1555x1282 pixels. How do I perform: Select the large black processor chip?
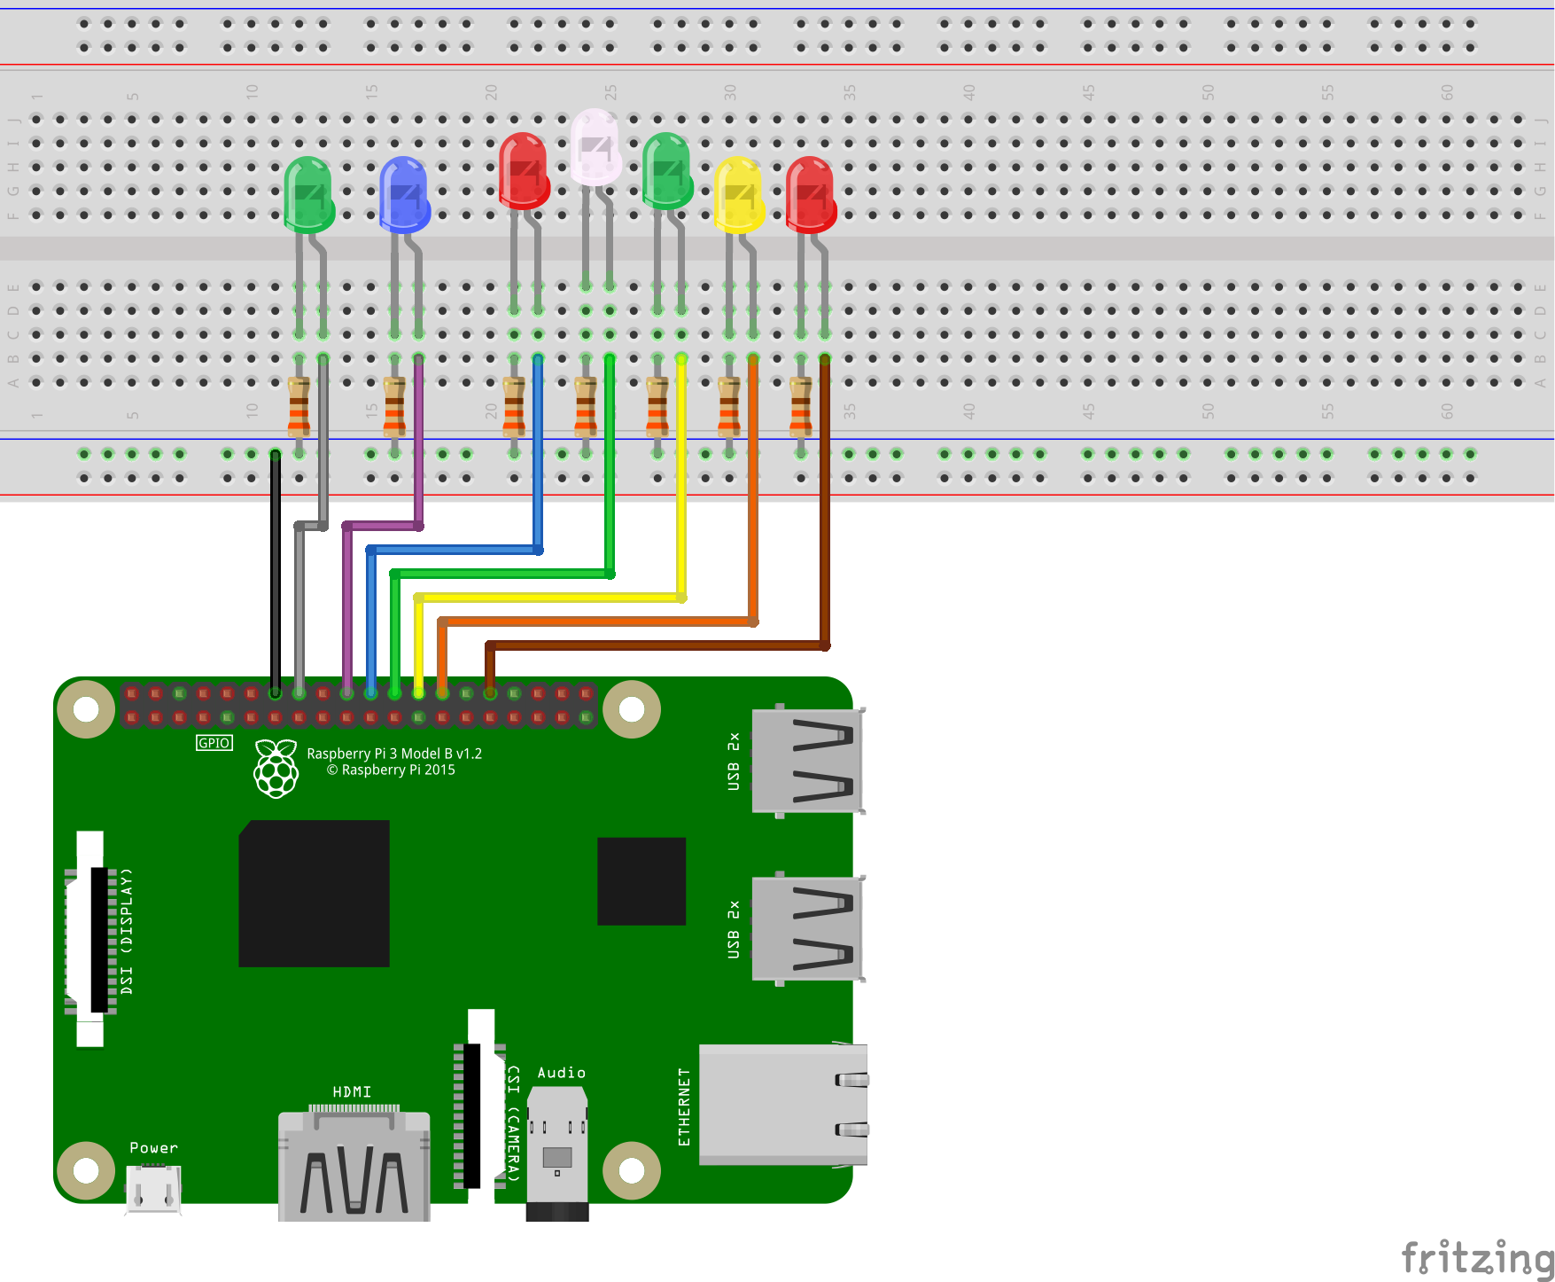(315, 894)
